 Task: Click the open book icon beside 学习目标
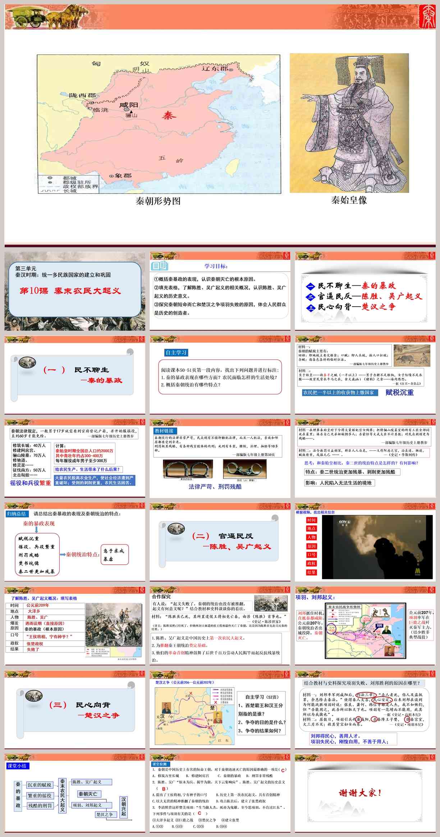[160, 266]
